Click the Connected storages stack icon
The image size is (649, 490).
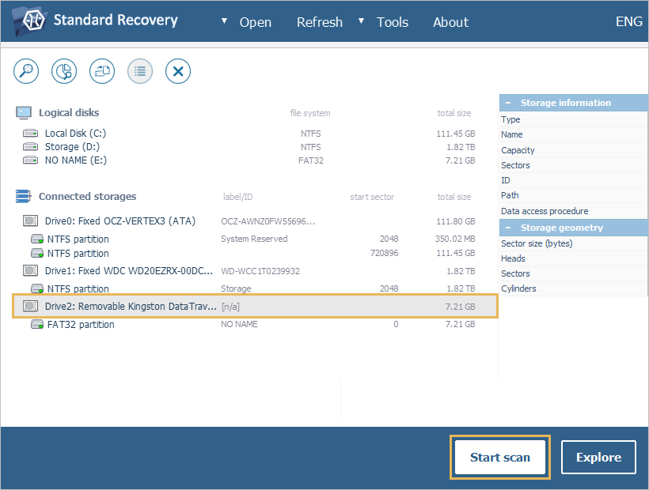pos(24,197)
